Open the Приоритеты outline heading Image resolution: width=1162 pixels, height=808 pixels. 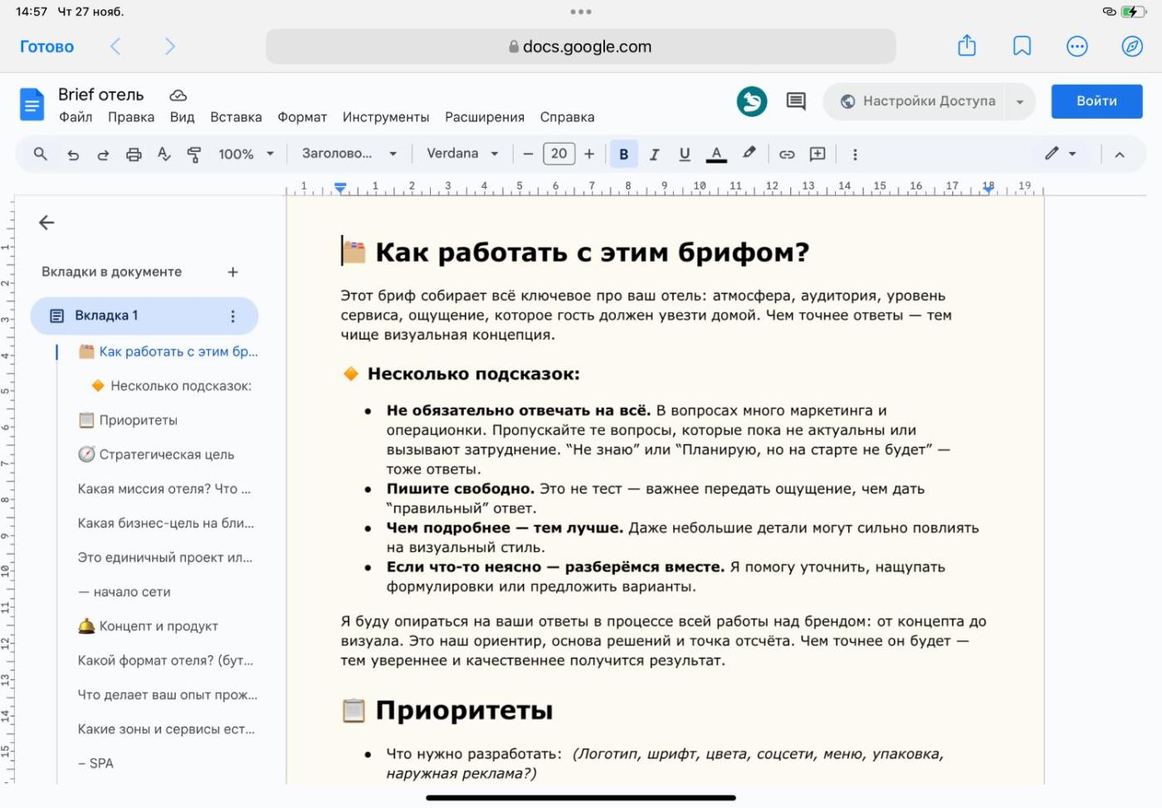pos(138,420)
